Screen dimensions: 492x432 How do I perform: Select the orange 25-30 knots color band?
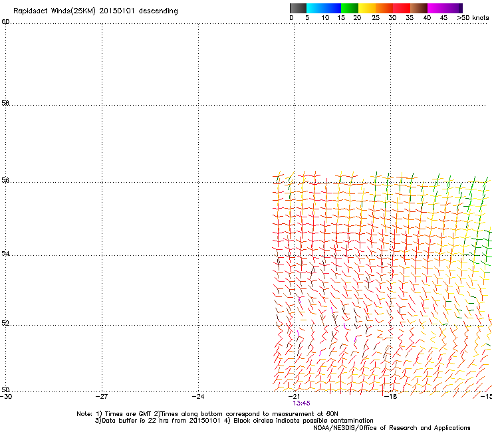pos(384,8)
